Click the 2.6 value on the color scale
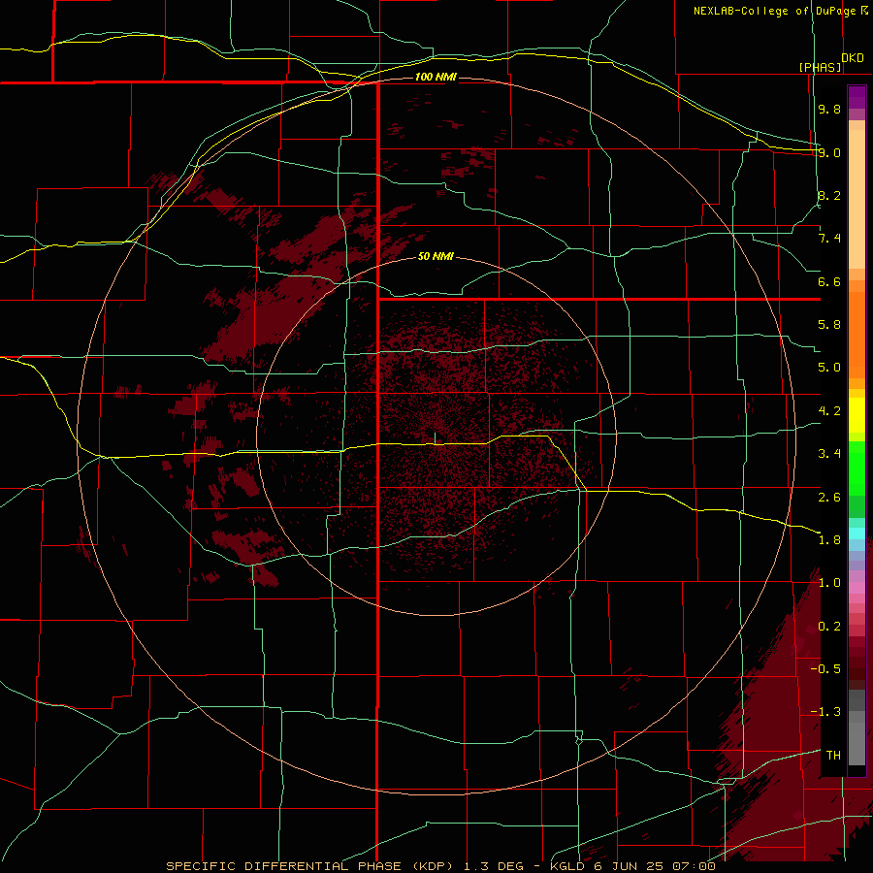The width and height of the screenshot is (873, 873). 829,497
